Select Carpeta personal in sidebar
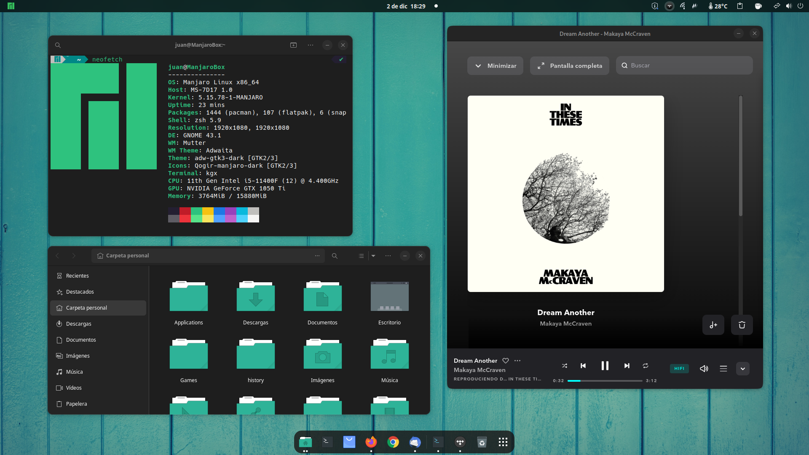Image resolution: width=809 pixels, height=455 pixels. coord(98,308)
